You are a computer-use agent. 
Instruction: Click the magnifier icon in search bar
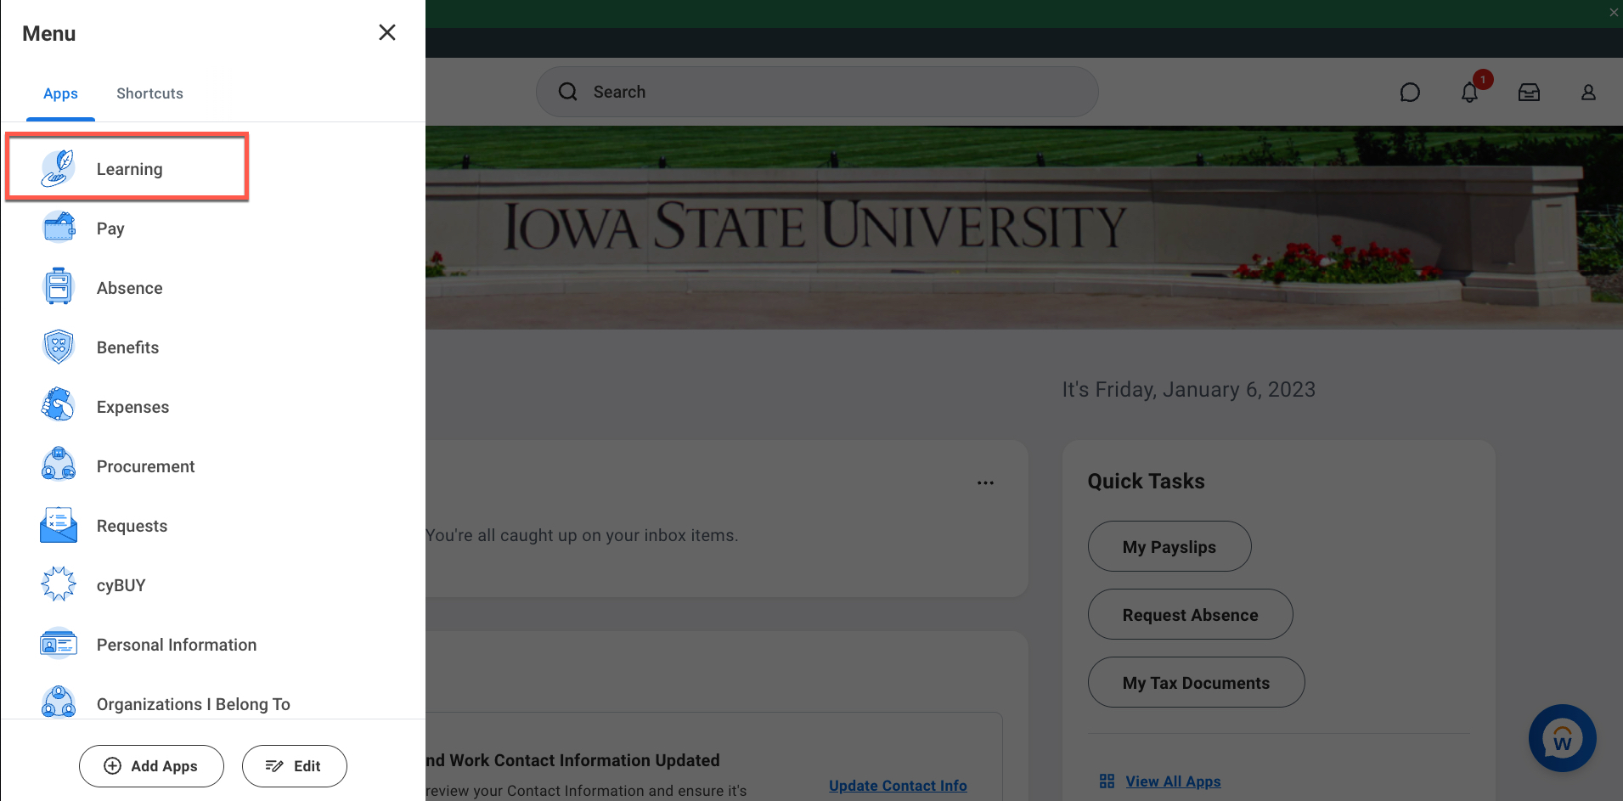[x=568, y=92]
